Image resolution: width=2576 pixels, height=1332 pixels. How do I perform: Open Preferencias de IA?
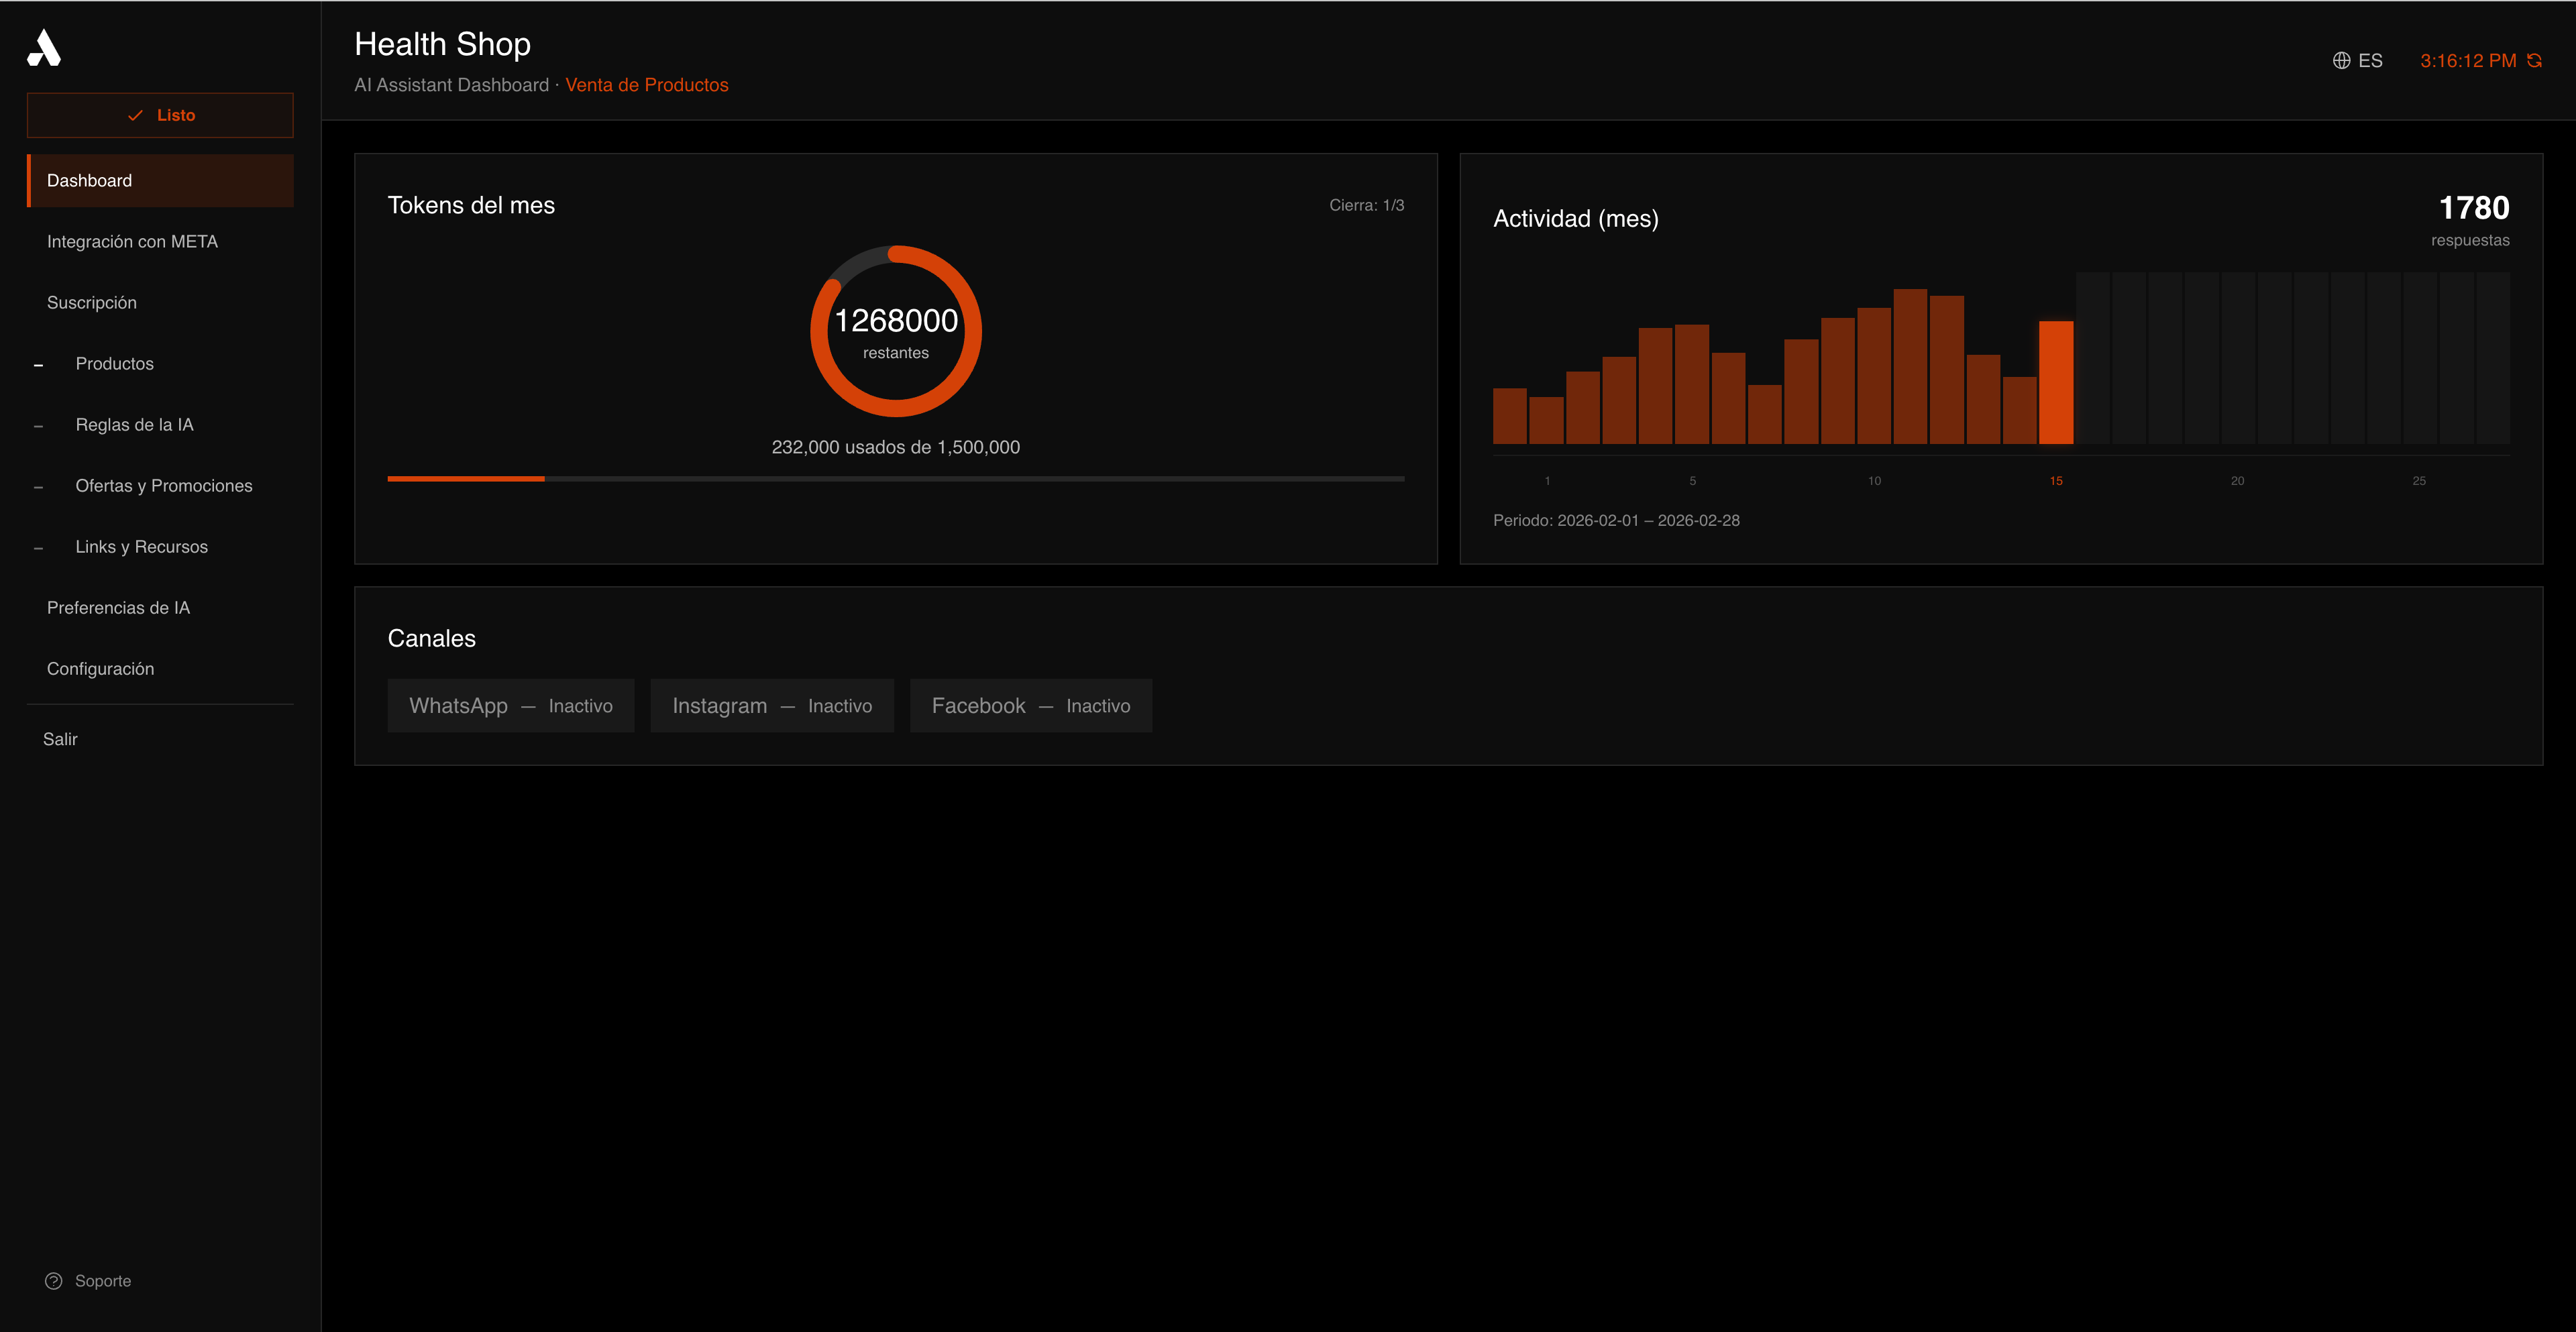[x=118, y=607]
